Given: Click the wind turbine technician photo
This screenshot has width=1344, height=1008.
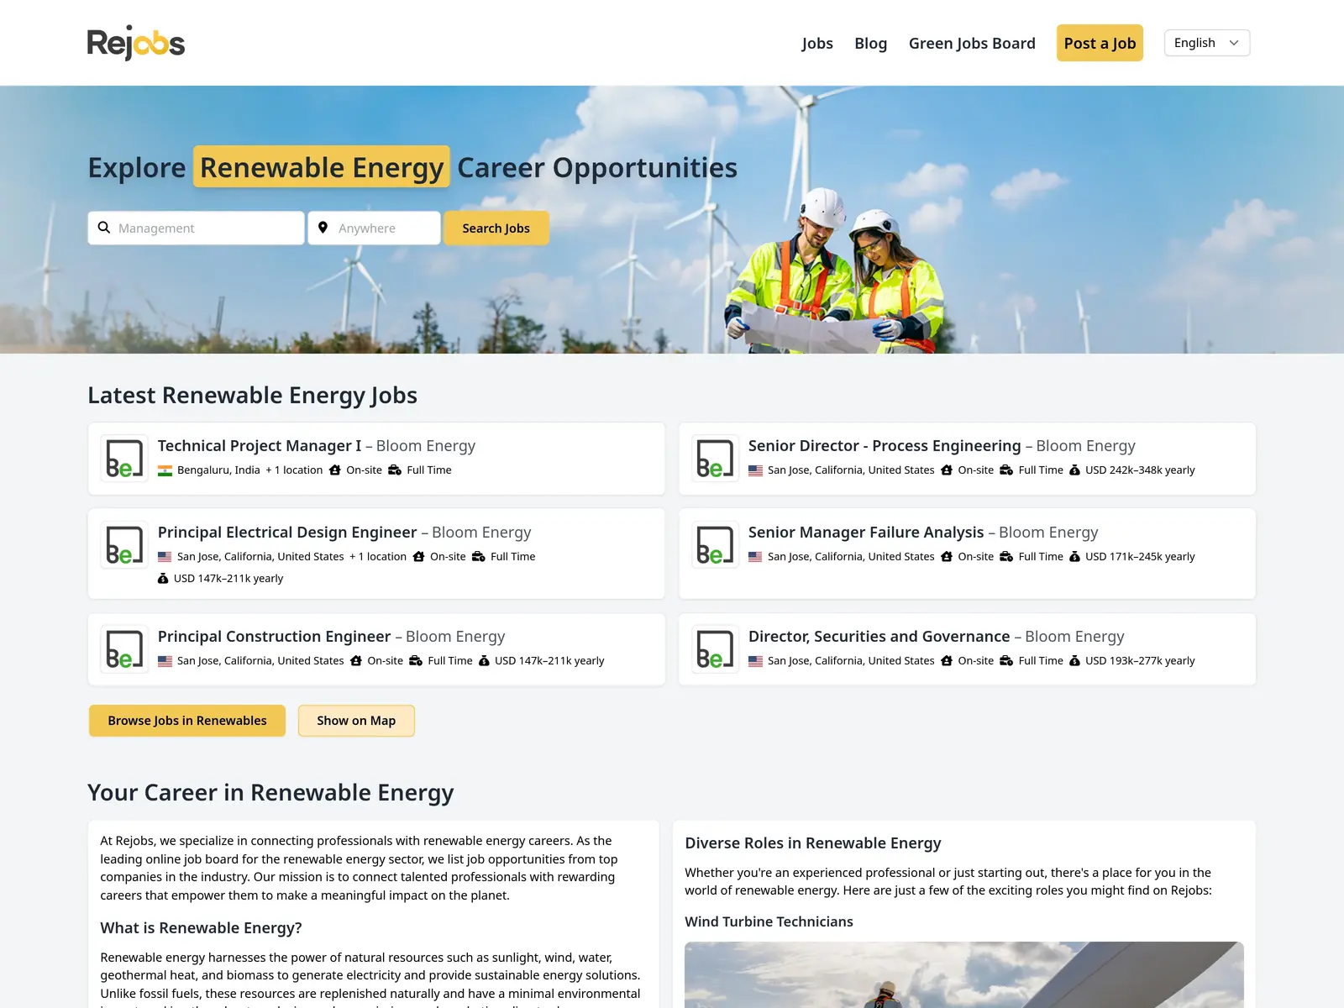Looking at the screenshot, I should (964, 974).
